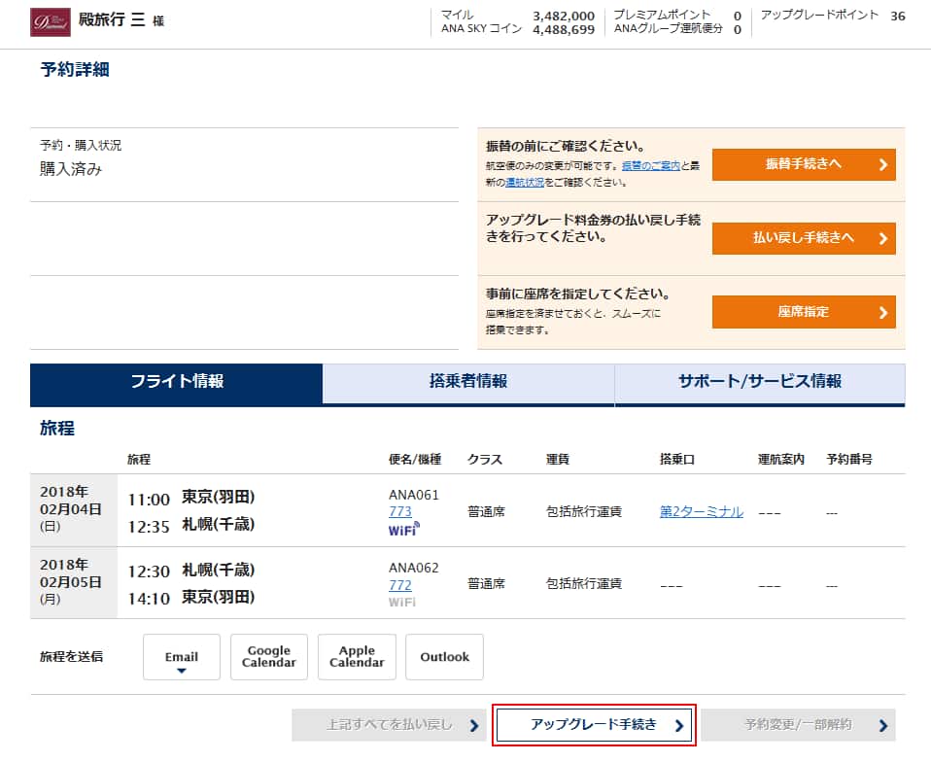Click the WiFi icon for flight ANA061

coord(403,530)
